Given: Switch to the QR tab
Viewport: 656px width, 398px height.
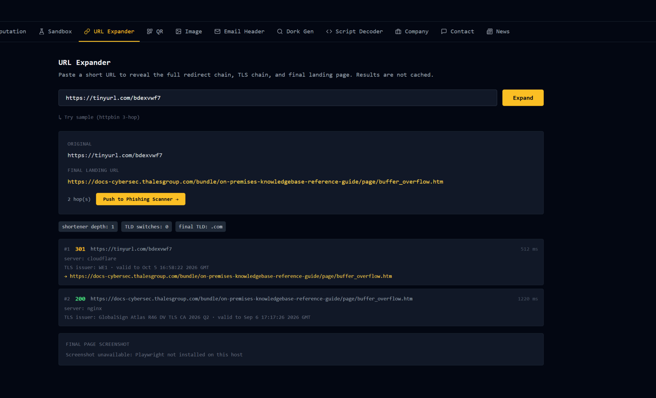Looking at the screenshot, I should (x=155, y=31).
